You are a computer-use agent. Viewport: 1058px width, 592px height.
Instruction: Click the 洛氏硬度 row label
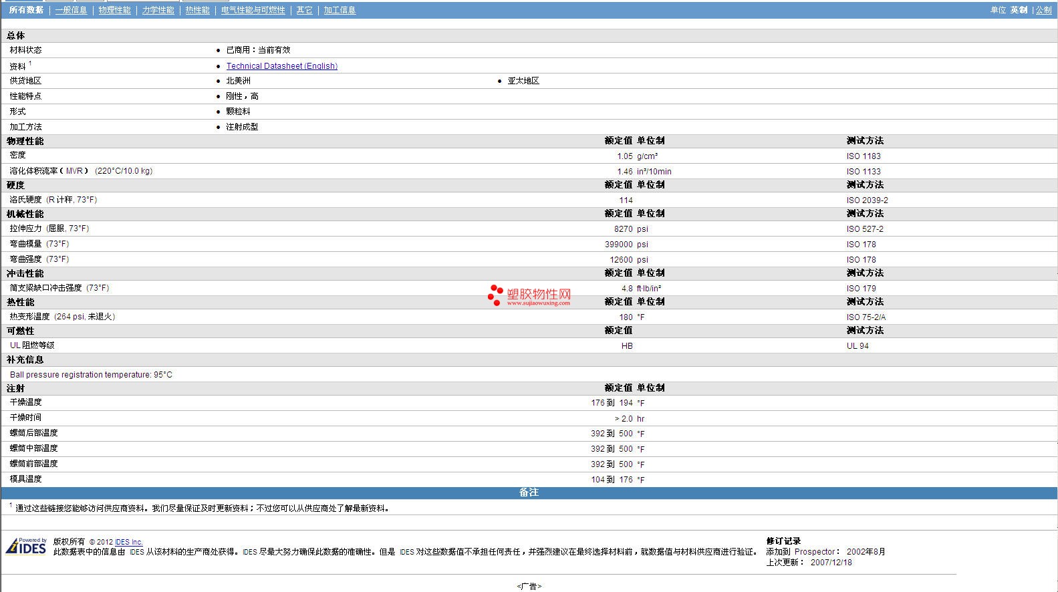click(x=53, y=200)
